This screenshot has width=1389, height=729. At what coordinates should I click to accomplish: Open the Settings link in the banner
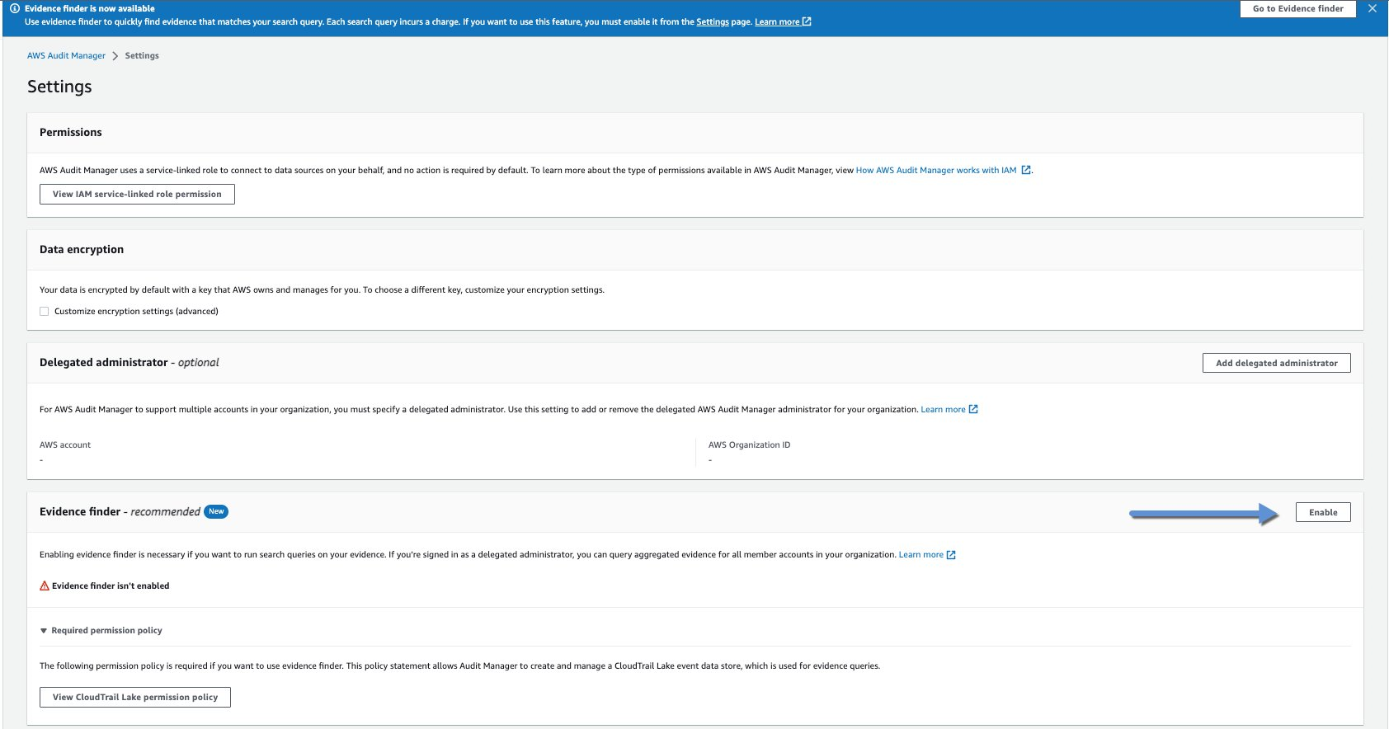[x=713, y=22]
